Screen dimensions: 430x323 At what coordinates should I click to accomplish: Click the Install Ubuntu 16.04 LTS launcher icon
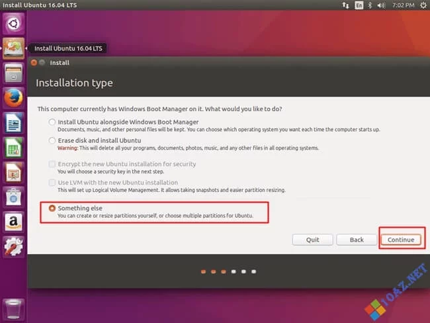13,48
